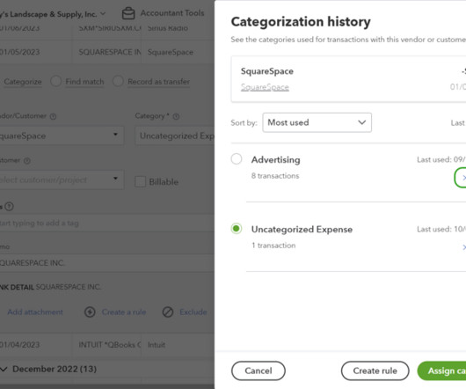The width and height of the screenshot is (466, 389).
Task: Open the Select customer/project dropdown
Action: point(61,180)
